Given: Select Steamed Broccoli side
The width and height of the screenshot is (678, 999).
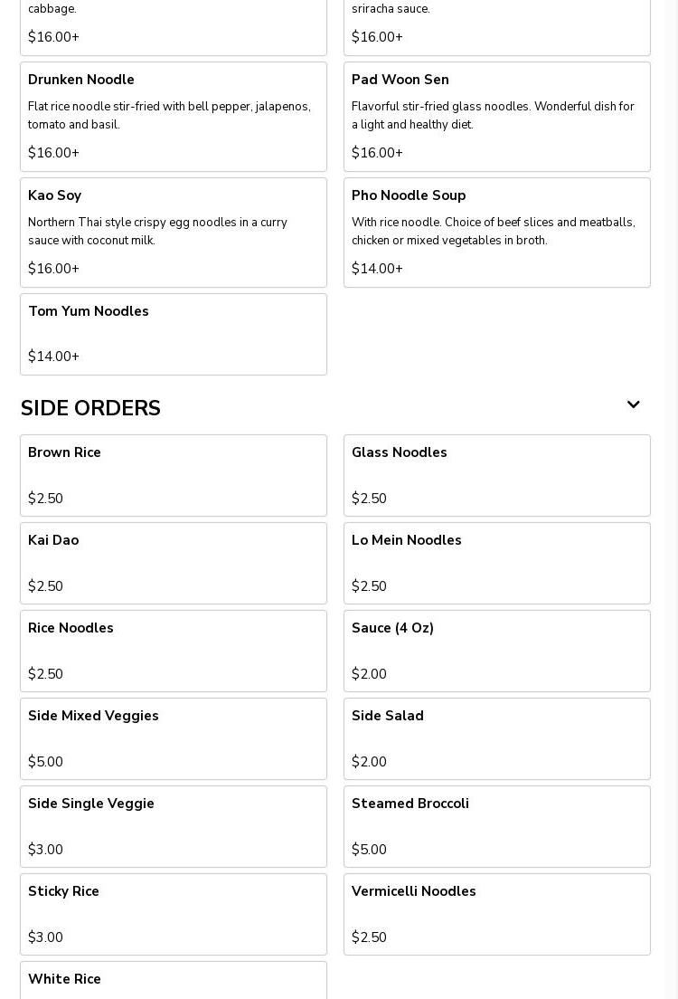Looking at the screenshot, I should [x=497, y=827].
